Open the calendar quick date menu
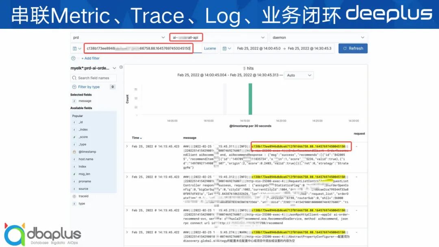The width and height of the screenshot is (439, 247). pos(226,48)
